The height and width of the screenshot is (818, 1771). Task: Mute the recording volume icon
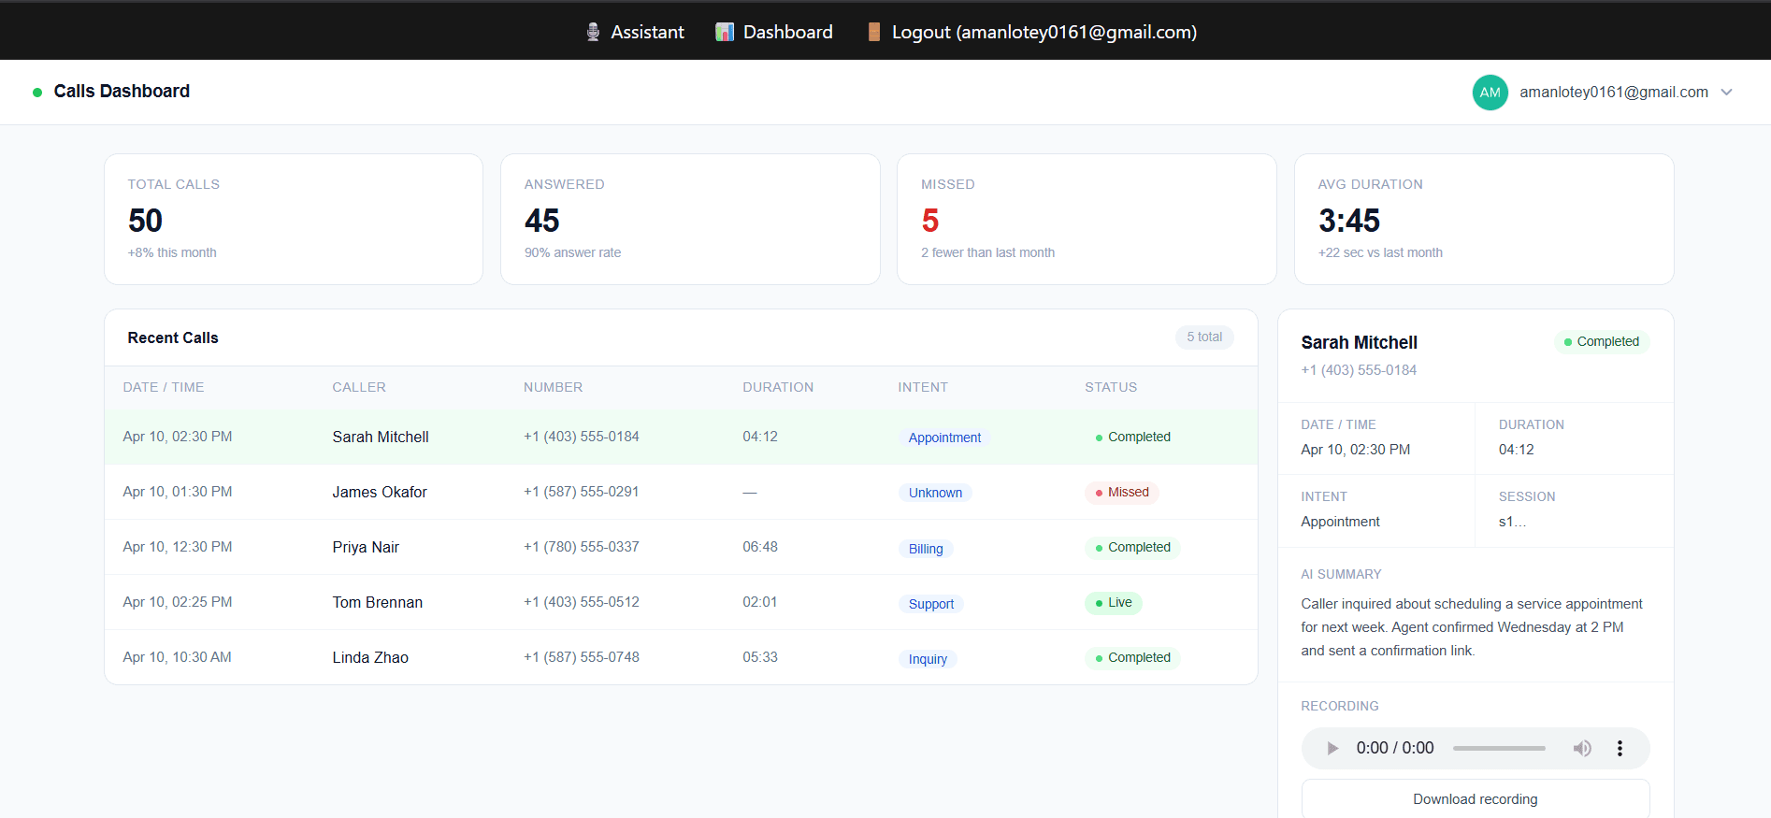click(1582, 748)
